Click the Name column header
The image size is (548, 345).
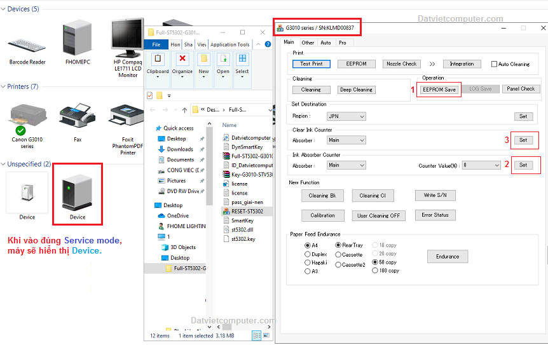click(x=229, y=125)
